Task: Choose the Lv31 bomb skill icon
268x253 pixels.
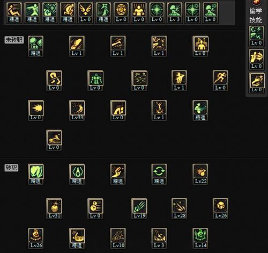Action: 54,208
